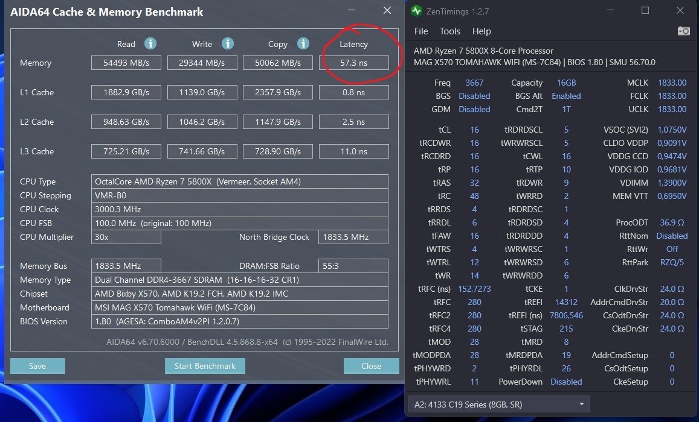Select the L1 Cache latency 0.8 ns
Image resolution: width=699 pixels, height=422 pixels.
coord(353,92)
